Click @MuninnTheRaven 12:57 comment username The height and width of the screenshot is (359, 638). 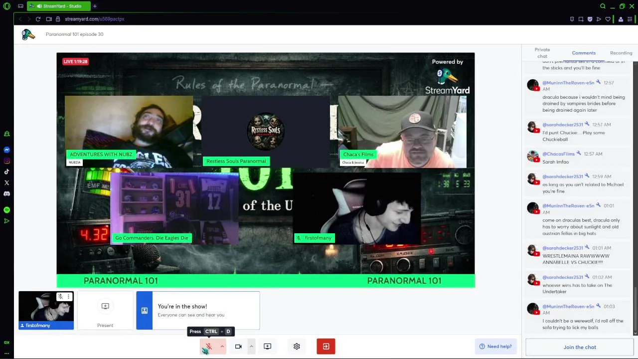(568, 83)
